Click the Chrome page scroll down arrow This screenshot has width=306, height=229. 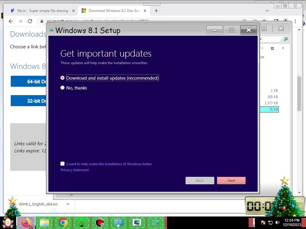[299, 193]
